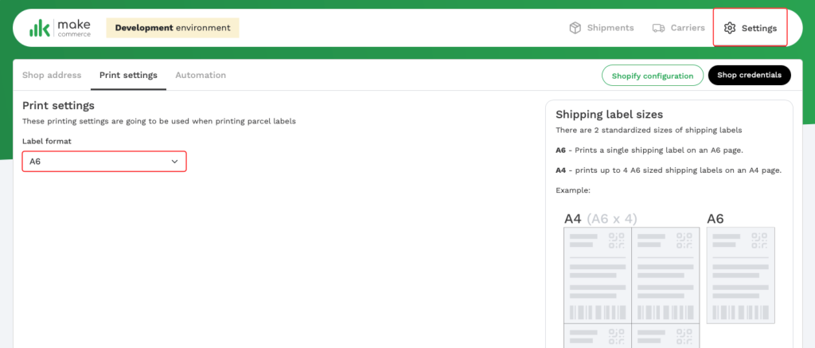Open the Label format combo box showing A6

(103, 162)
